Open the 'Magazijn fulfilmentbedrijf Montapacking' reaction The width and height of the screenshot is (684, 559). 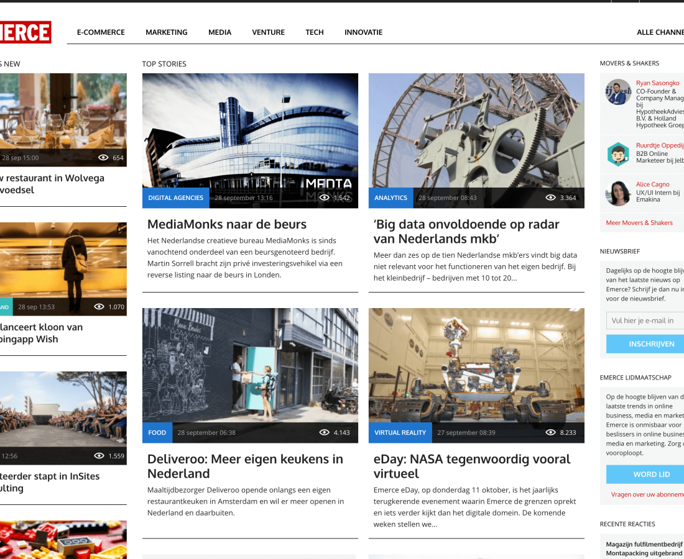(x=644, y=548)
